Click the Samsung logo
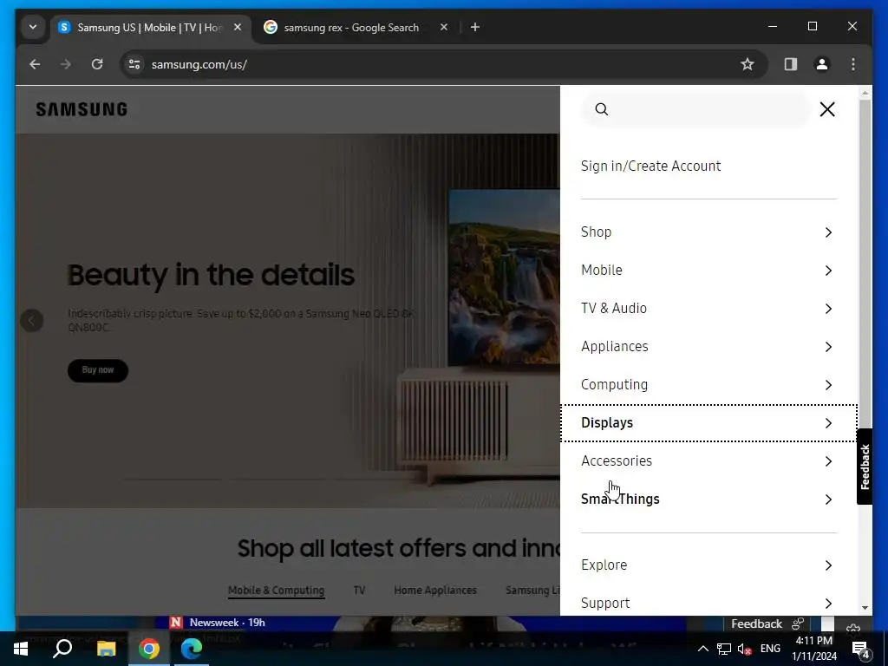The image size is (888, 666). pos(82,109)
